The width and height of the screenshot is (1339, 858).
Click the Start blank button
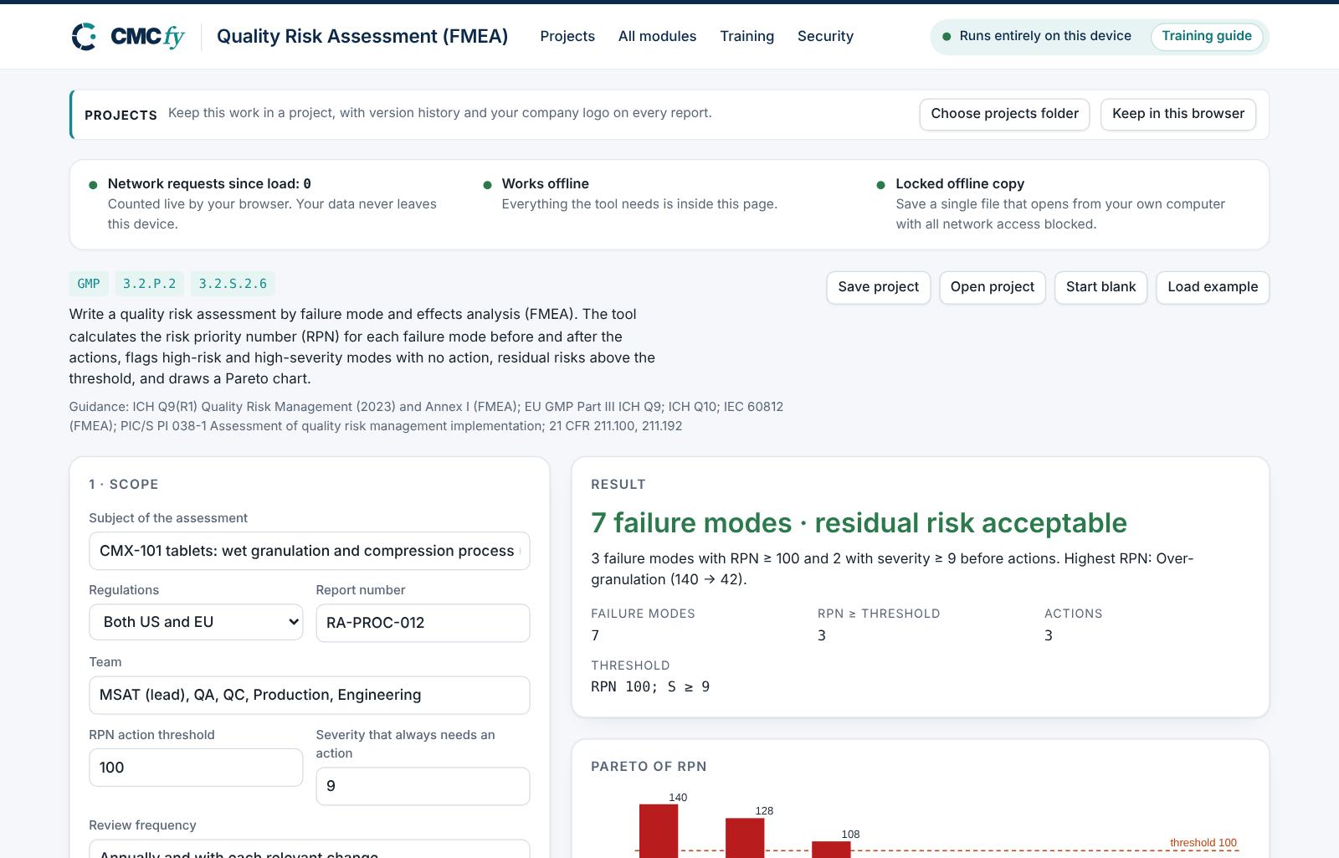(1100, 287)
